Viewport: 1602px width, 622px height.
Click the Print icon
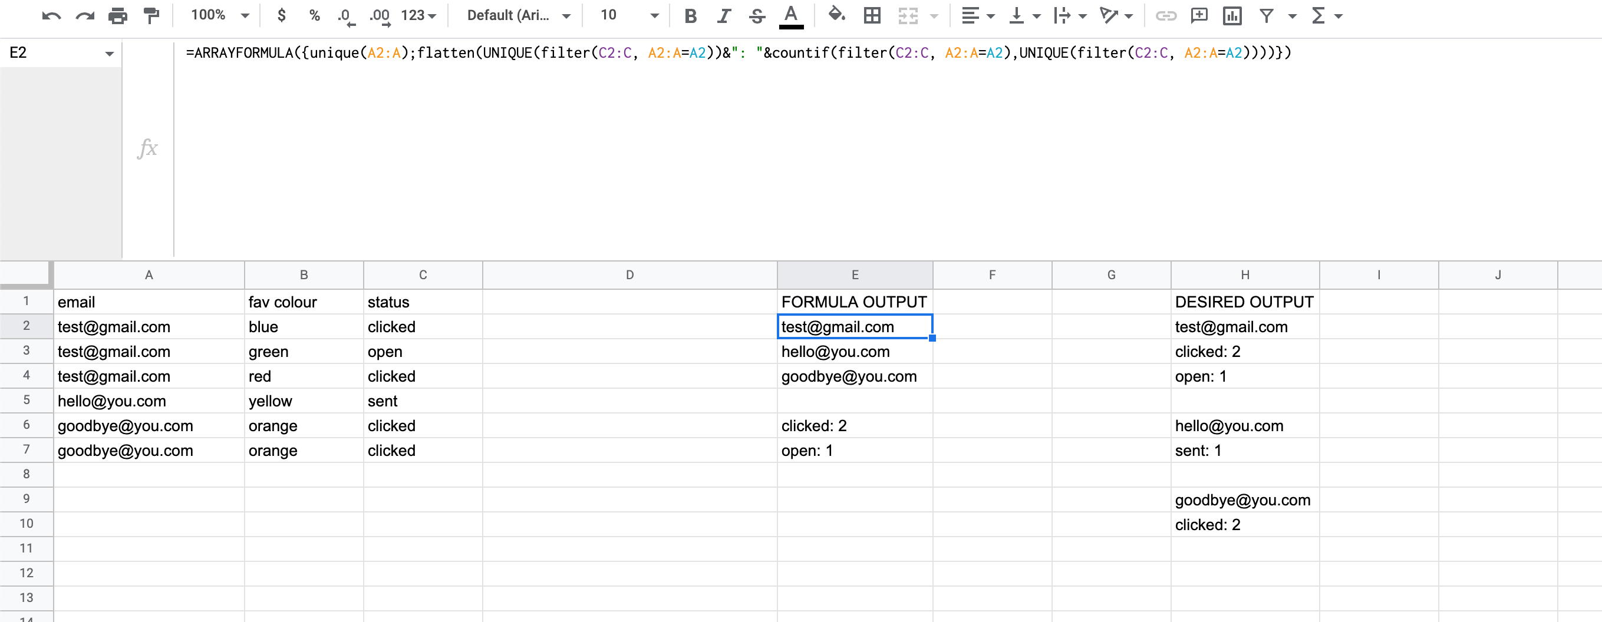(x=117, y=15)
